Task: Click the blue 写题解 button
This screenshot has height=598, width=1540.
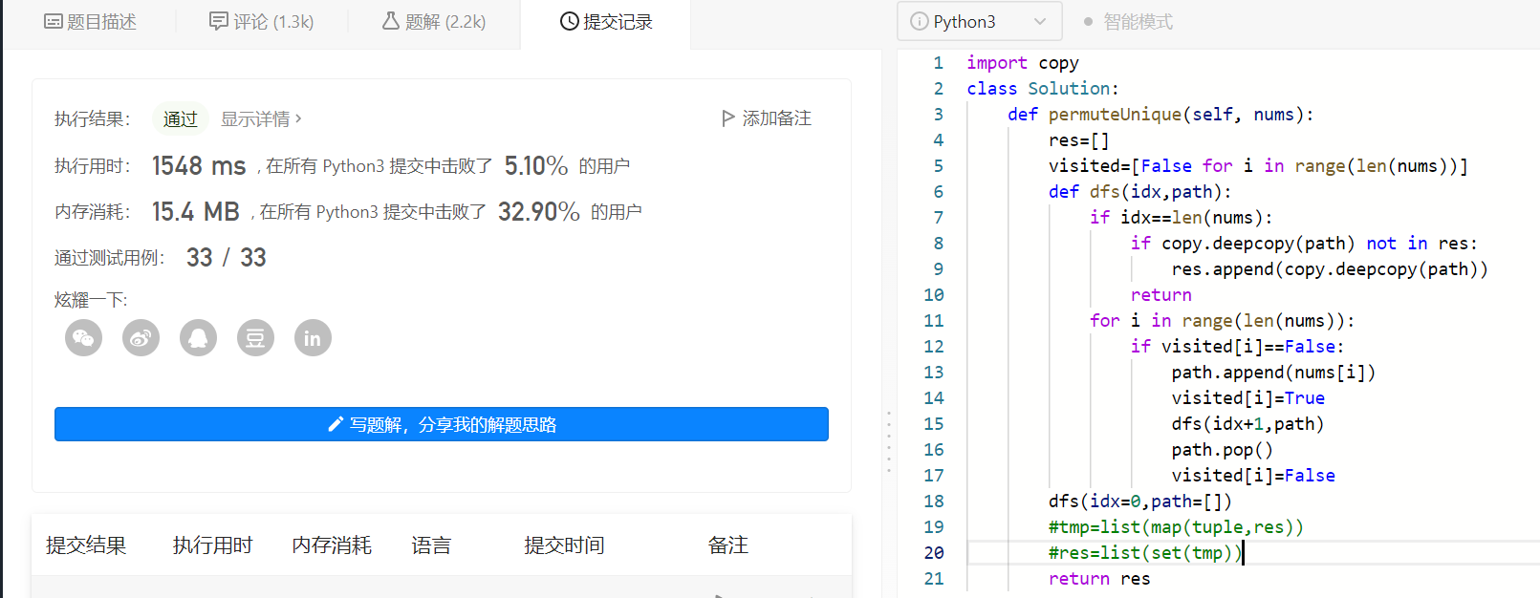Action: coord(442,425)
